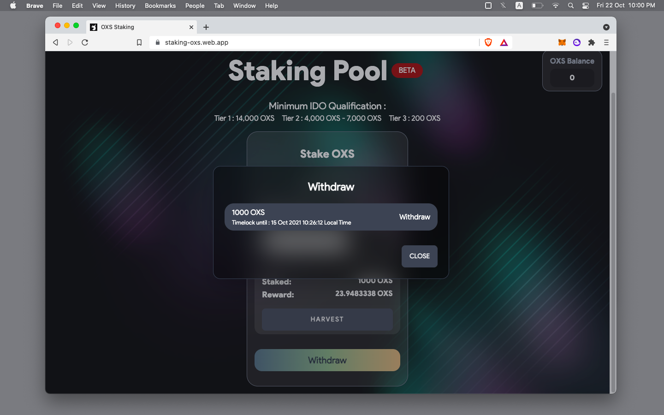Click the 'Withdraw' dialog title
This screenshot has width=664, height=415.
click(331, 187)
